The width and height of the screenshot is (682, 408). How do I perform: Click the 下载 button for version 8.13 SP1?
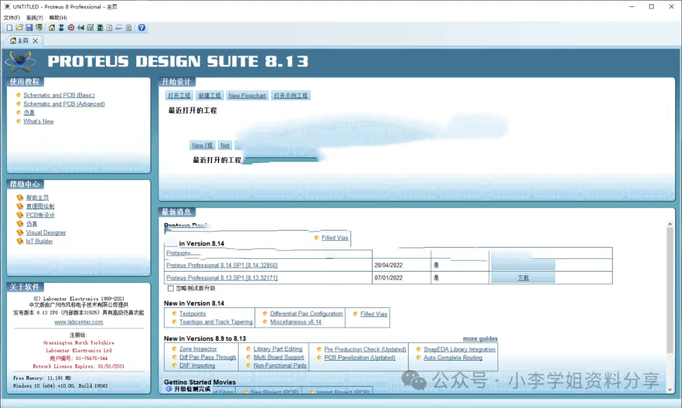coord(523,277)
